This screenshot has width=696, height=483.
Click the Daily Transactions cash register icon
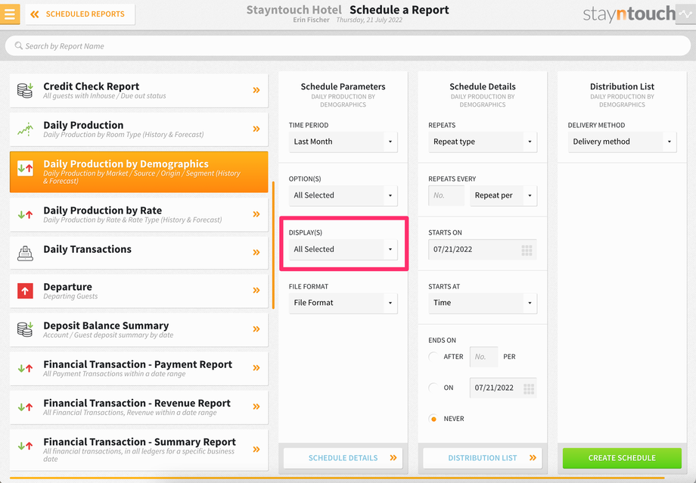(x=25, y=253)
